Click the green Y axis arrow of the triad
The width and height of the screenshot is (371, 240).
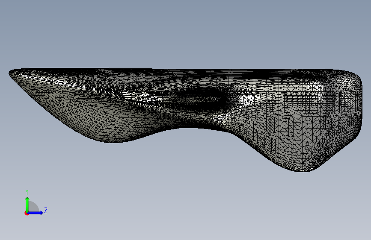[27, 205]
